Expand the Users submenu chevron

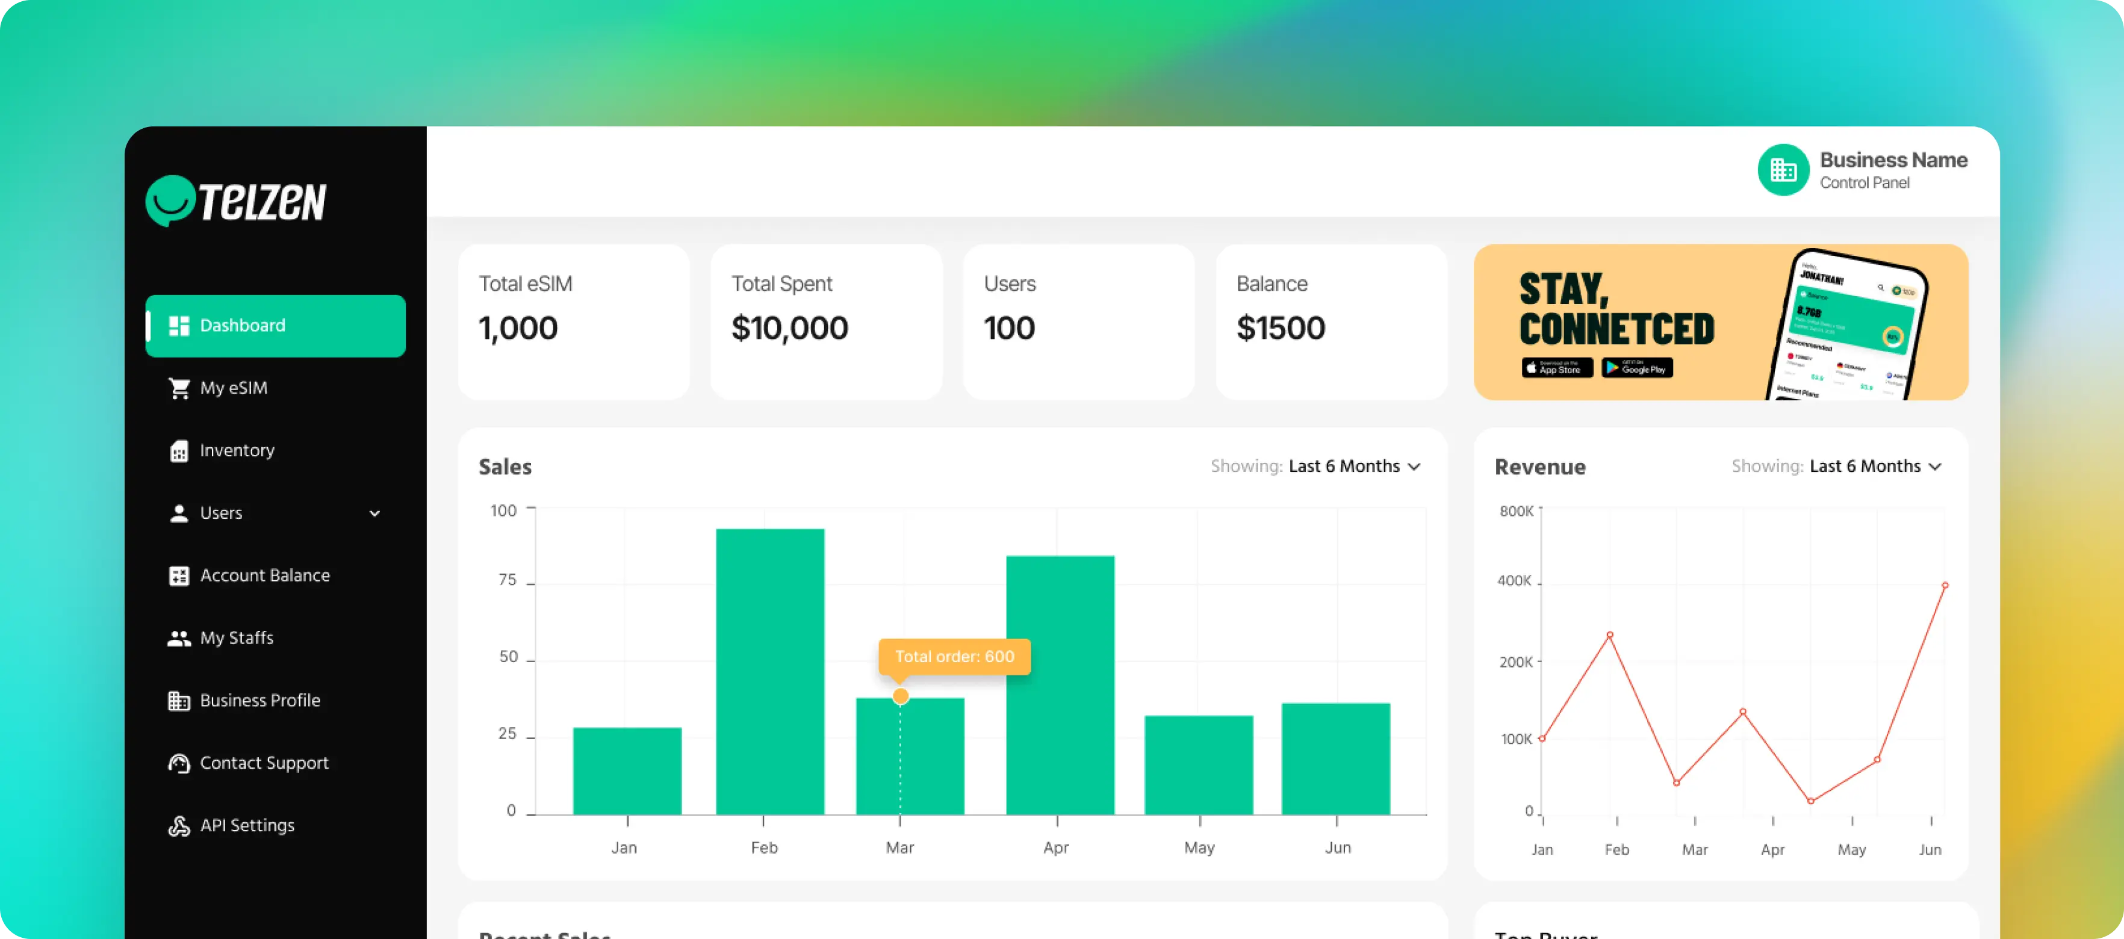(x=374, y=513)
